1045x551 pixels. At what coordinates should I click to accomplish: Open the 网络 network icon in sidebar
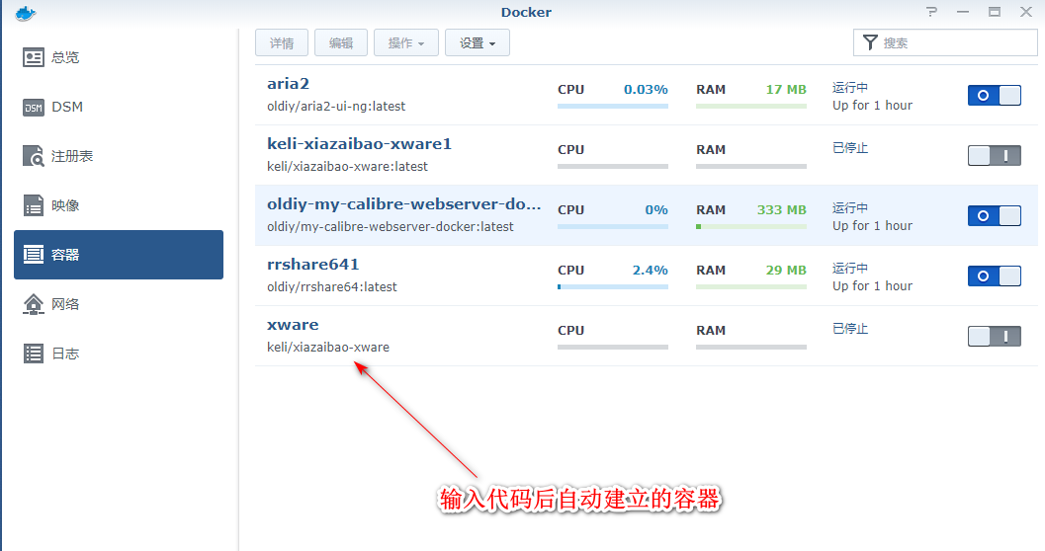34,304
